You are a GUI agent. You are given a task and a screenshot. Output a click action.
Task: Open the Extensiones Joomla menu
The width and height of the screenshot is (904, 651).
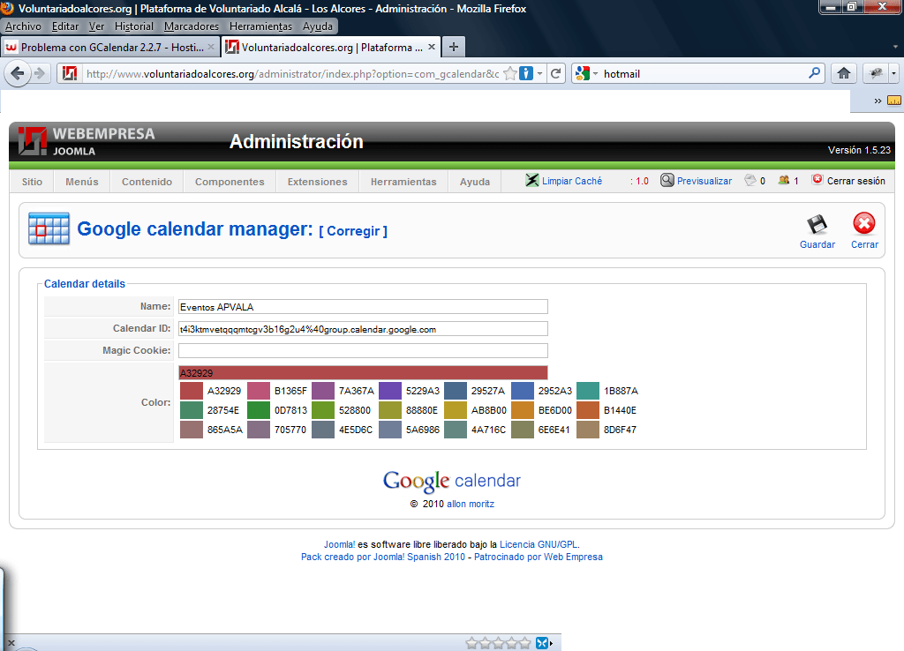pyautogui.click(x=318, y=182)
